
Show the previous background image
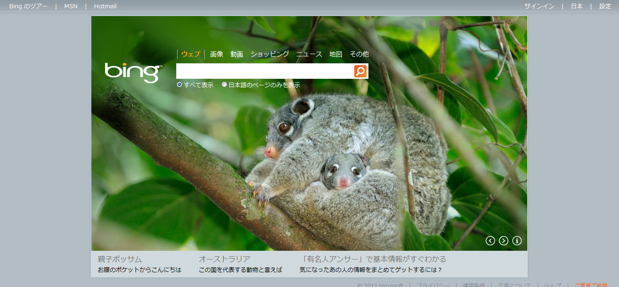tap(490, 241)
